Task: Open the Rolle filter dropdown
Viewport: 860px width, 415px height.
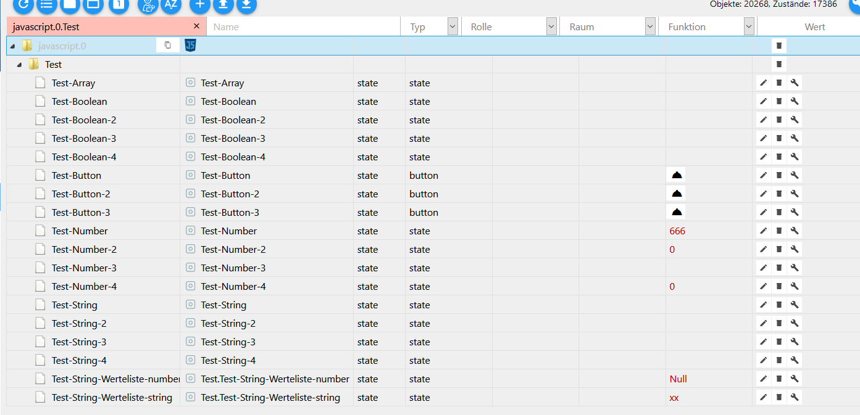Action: (551, 27)
